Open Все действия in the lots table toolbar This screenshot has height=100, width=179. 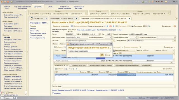coord(169,47)
